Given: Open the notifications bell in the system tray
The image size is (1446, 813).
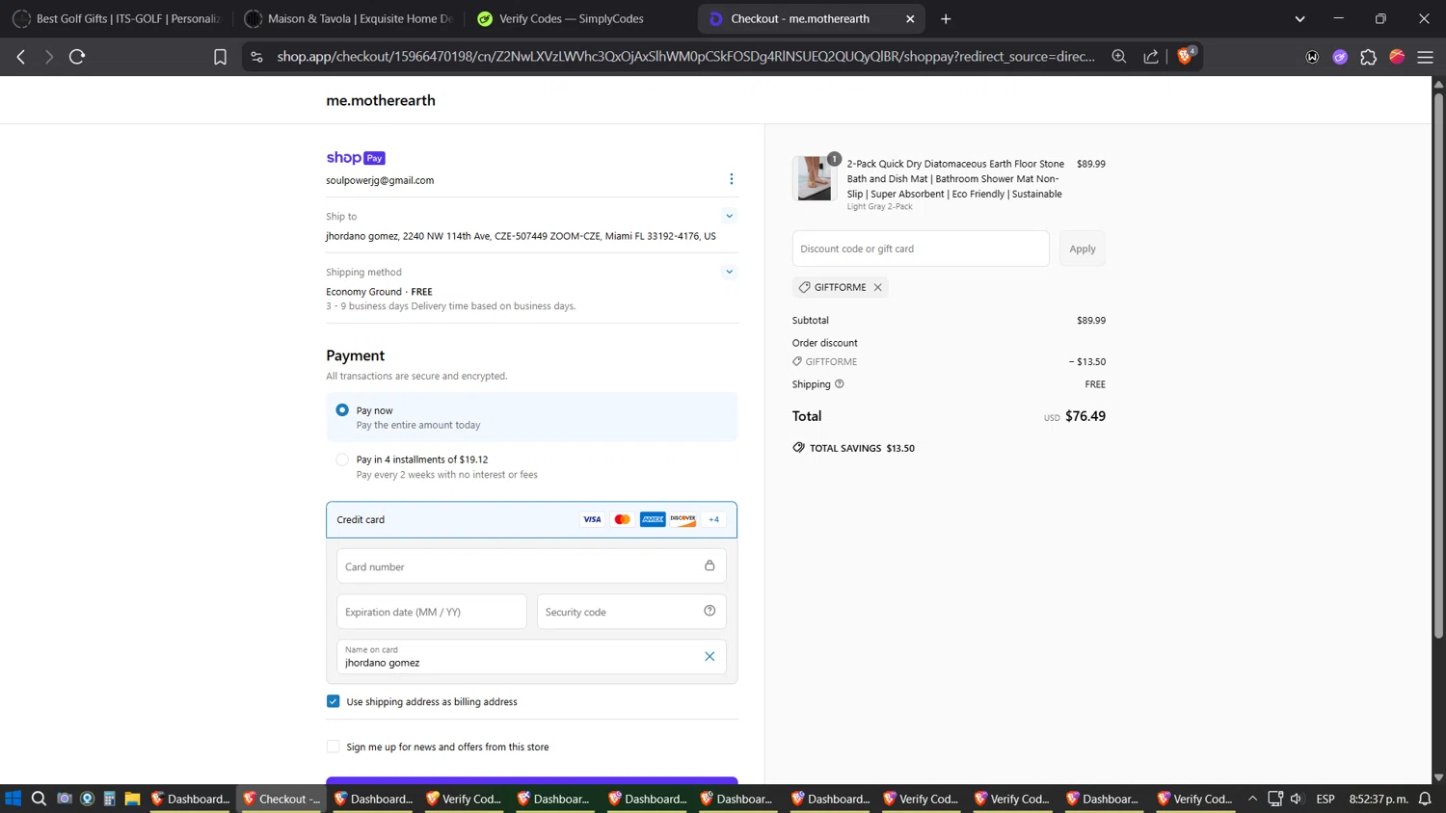Looking at the screenshot, I should coord(1425,799).
